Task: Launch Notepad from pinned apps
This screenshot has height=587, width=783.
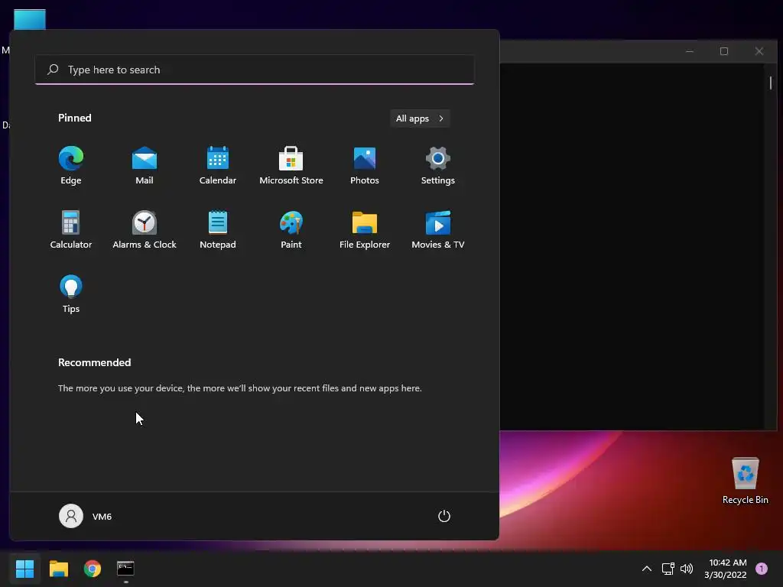Action: tap(218, 230)
